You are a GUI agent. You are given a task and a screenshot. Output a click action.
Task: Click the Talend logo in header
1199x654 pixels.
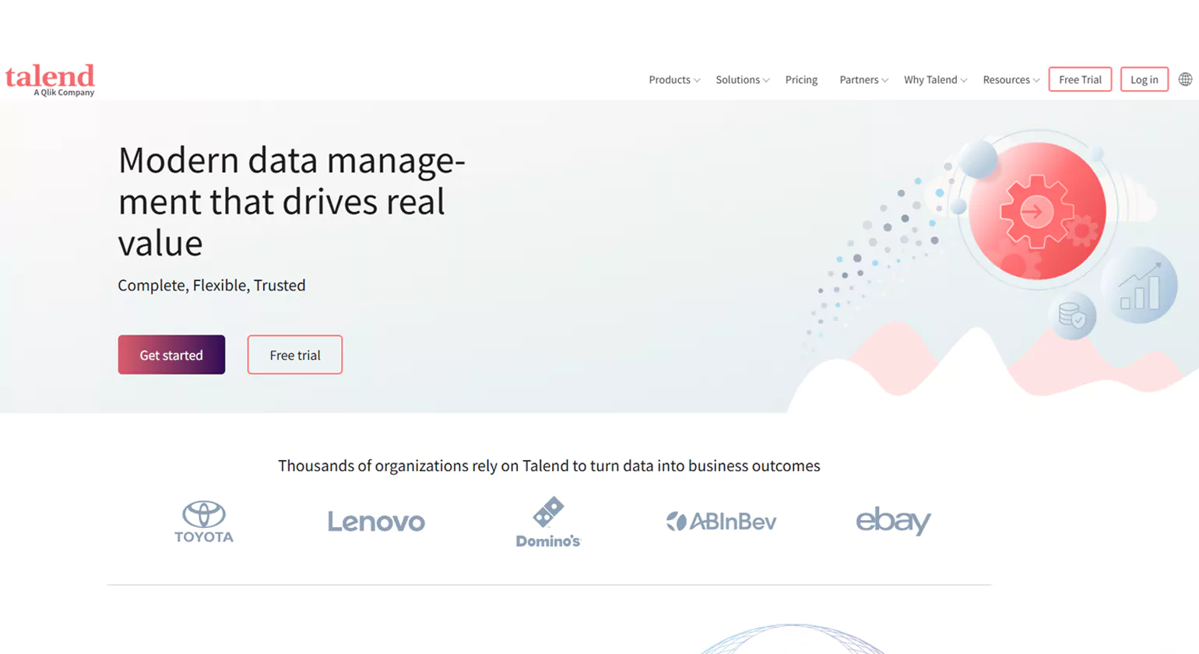click(x=50, y=79)
